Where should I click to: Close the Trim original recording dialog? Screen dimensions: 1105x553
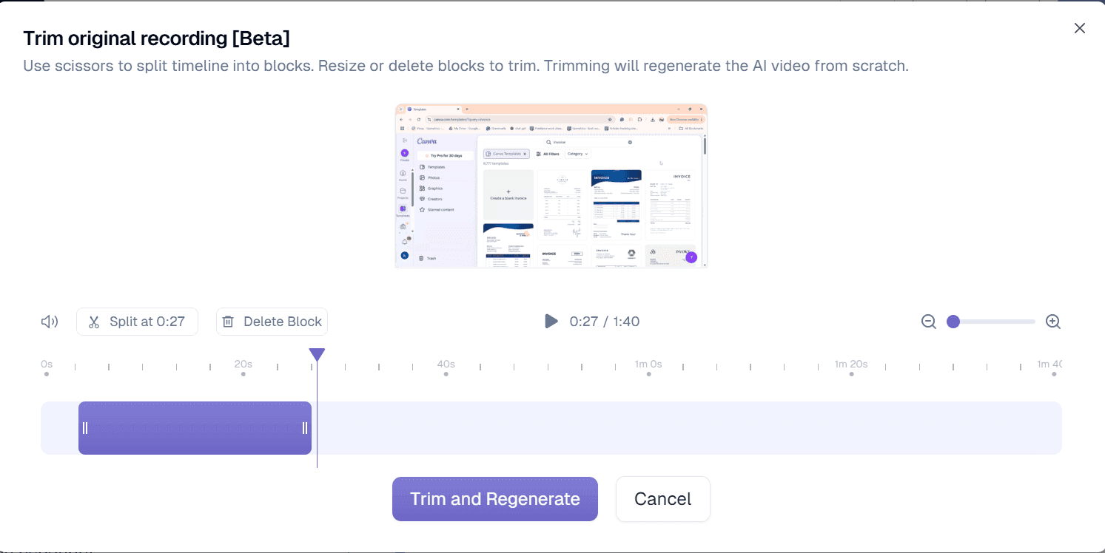1079,28
